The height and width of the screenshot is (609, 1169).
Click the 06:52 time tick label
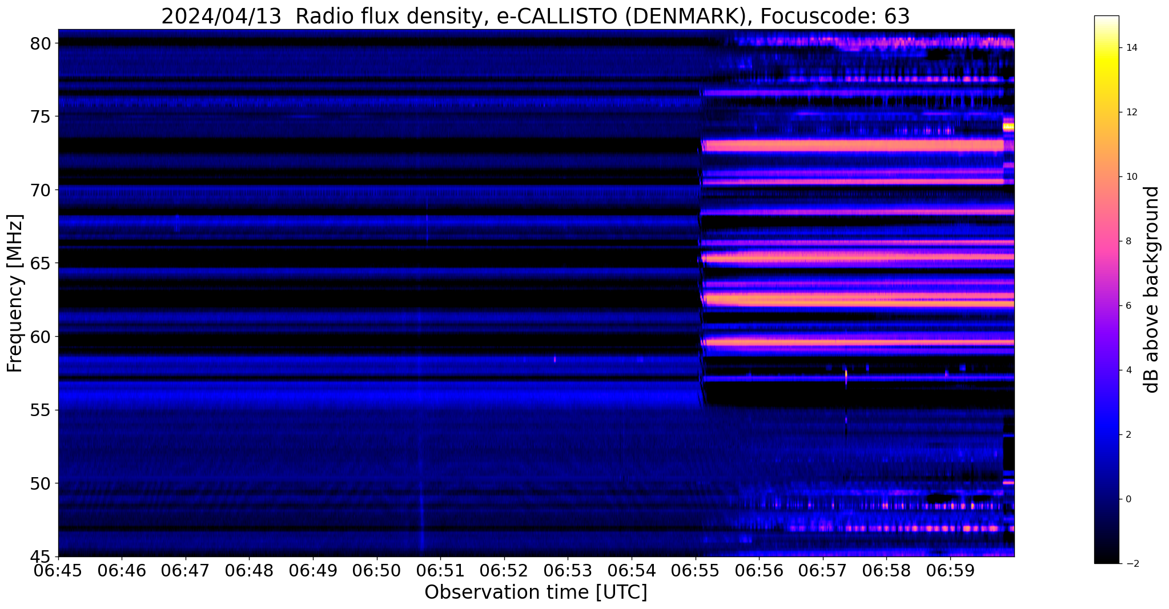(x=504, y=570)
